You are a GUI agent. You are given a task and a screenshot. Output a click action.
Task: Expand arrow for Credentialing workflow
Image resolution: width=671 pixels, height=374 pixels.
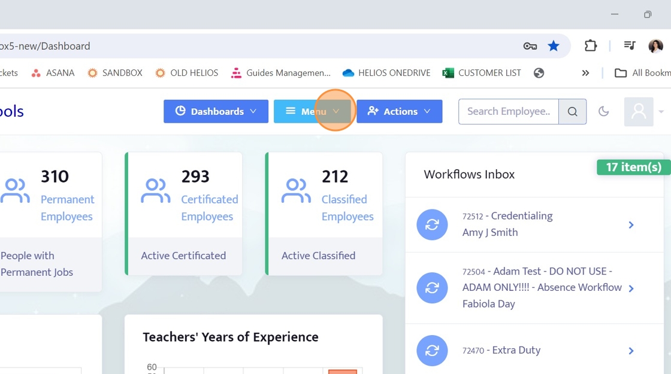tap(631, 225)
